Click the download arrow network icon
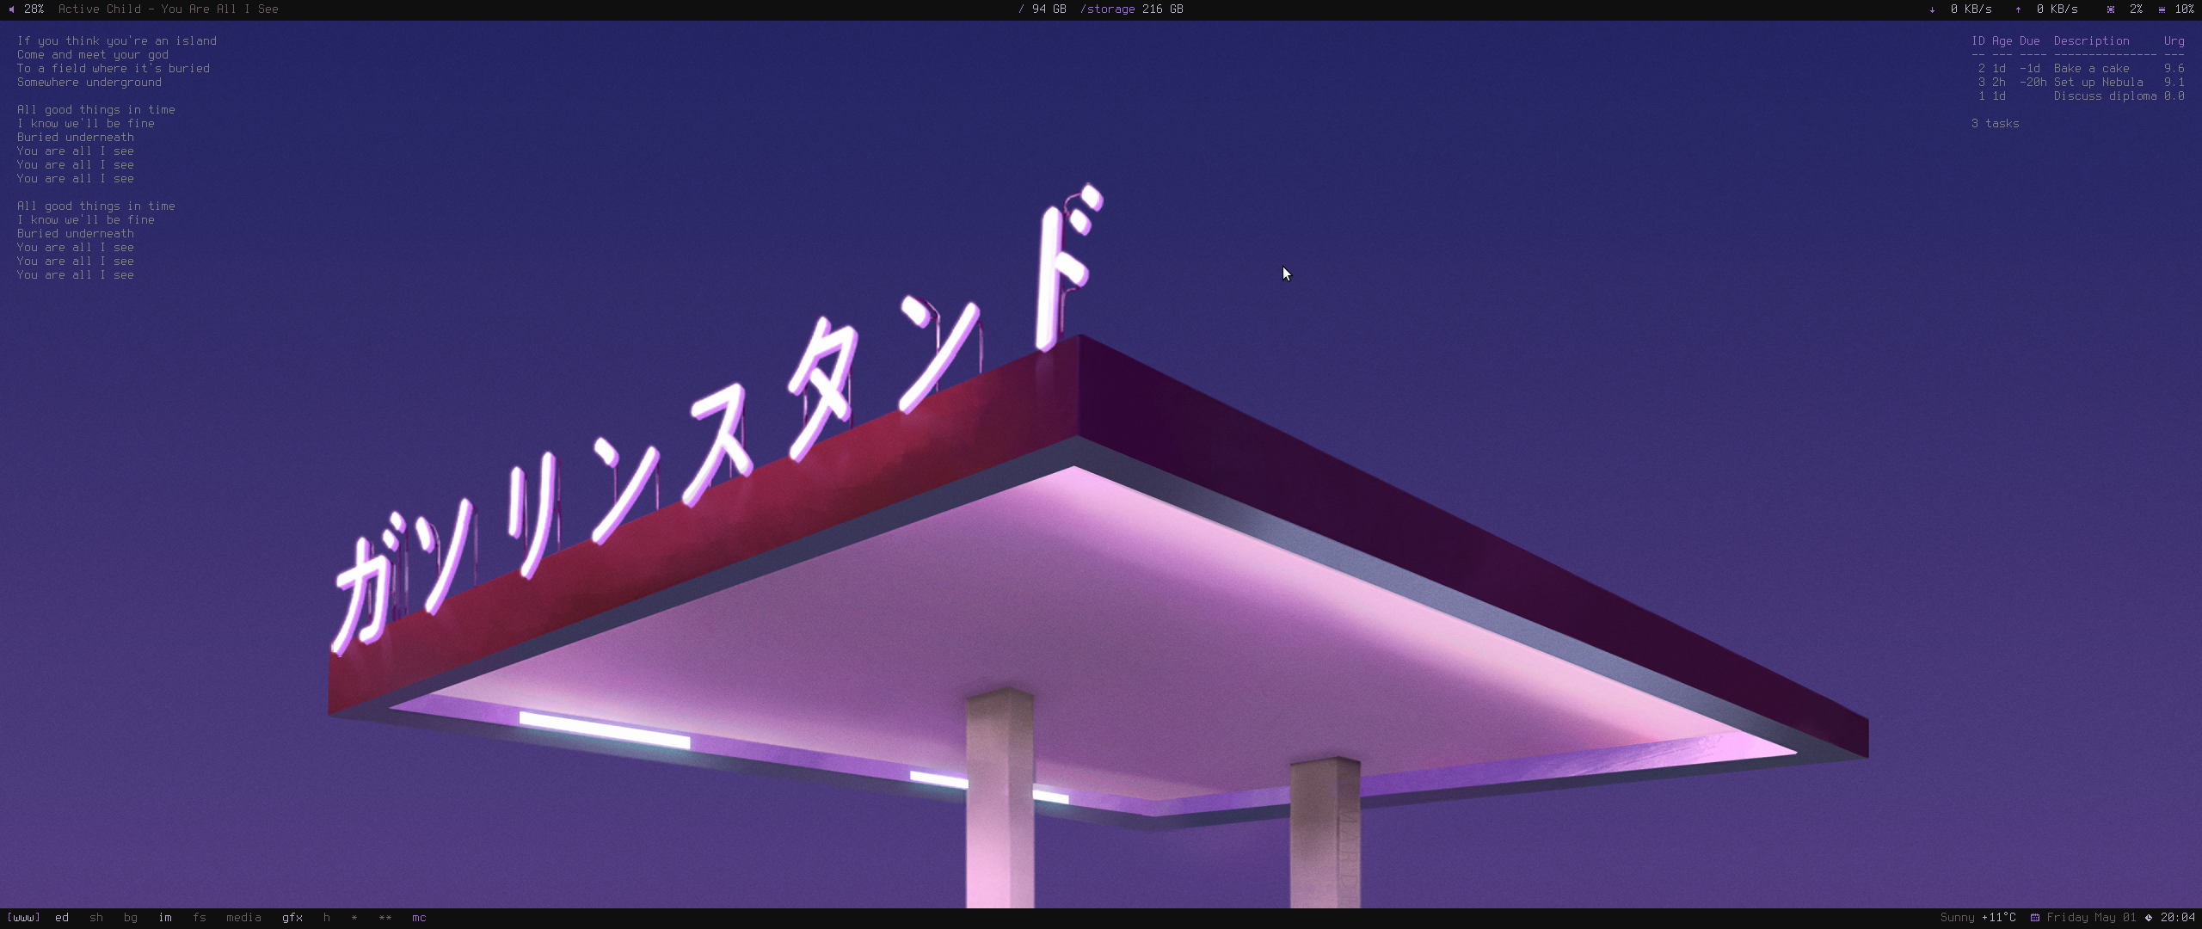The image size is (2202, 929). [1932, 9]
